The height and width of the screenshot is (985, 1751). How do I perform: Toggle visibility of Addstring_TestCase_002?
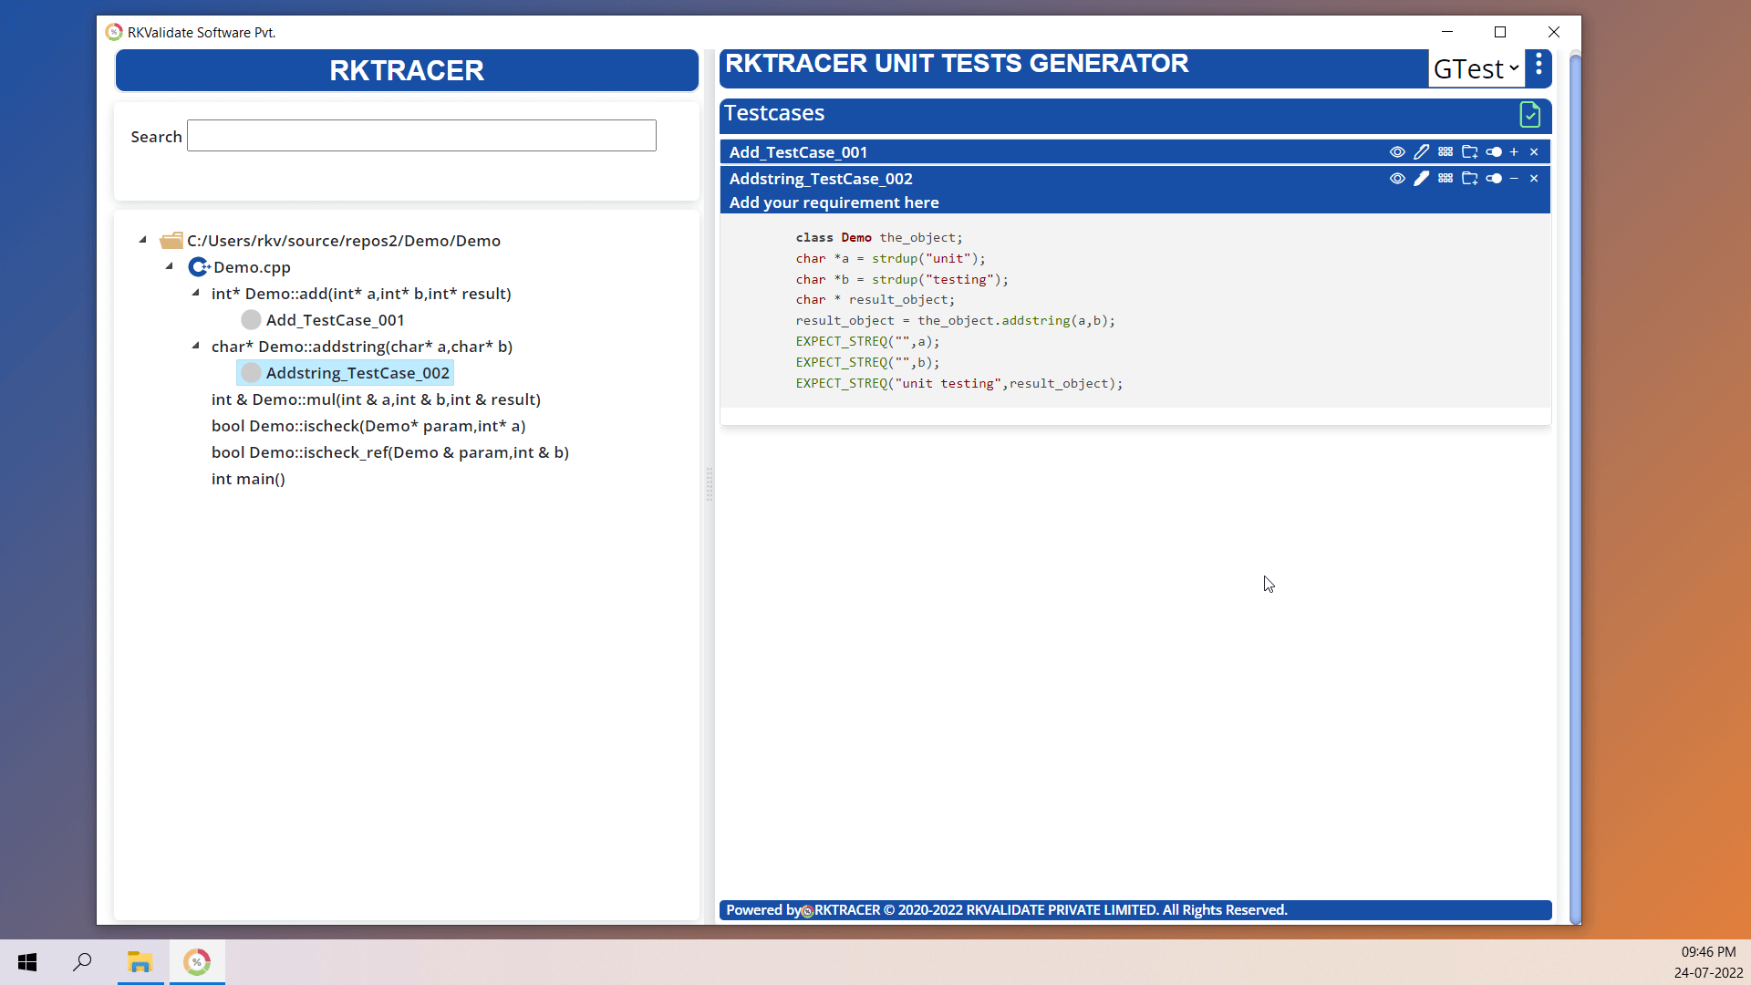[x=1397, y=178]
